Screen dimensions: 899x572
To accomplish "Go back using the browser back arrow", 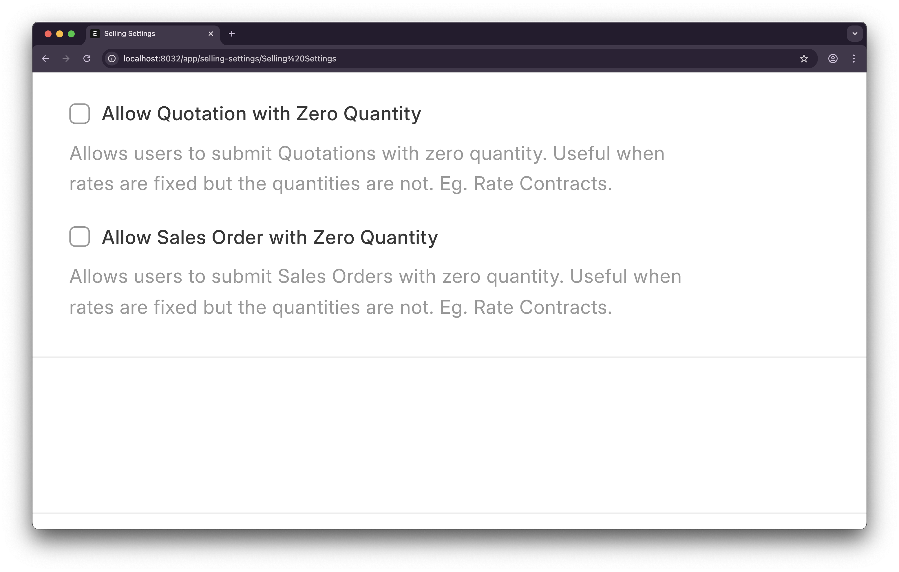I will tap(45, 59).
